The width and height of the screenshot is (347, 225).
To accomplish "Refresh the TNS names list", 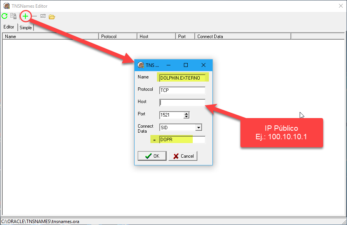I will tap(5, 16).
